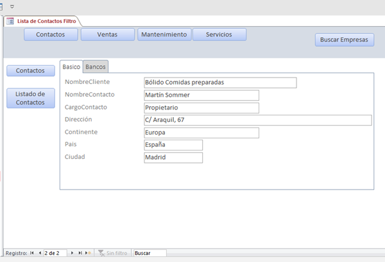Image resolution: width=385 pixels, height=262 pixels.
Task: Select the Basico tab
Action: 71,67
